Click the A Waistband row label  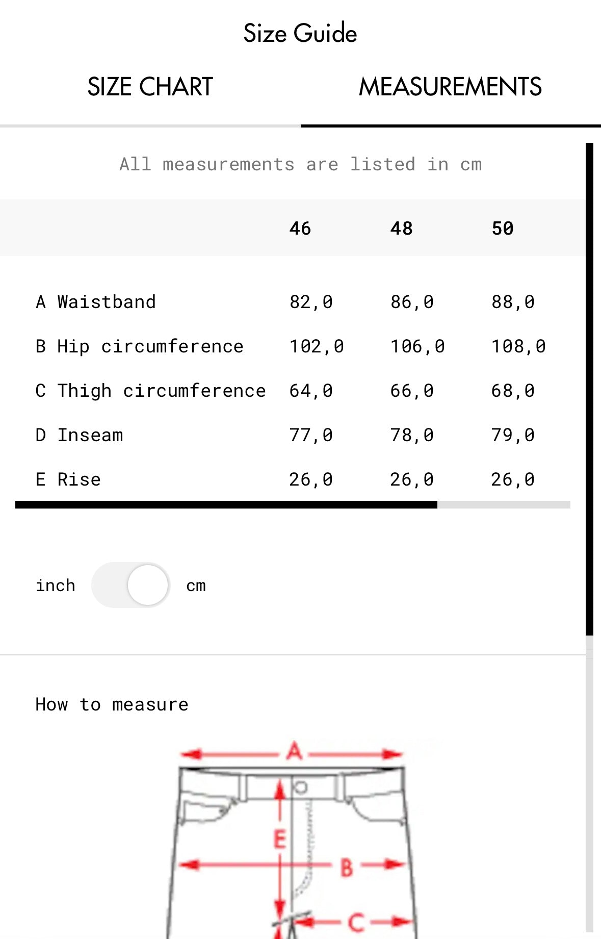[96, 302]
